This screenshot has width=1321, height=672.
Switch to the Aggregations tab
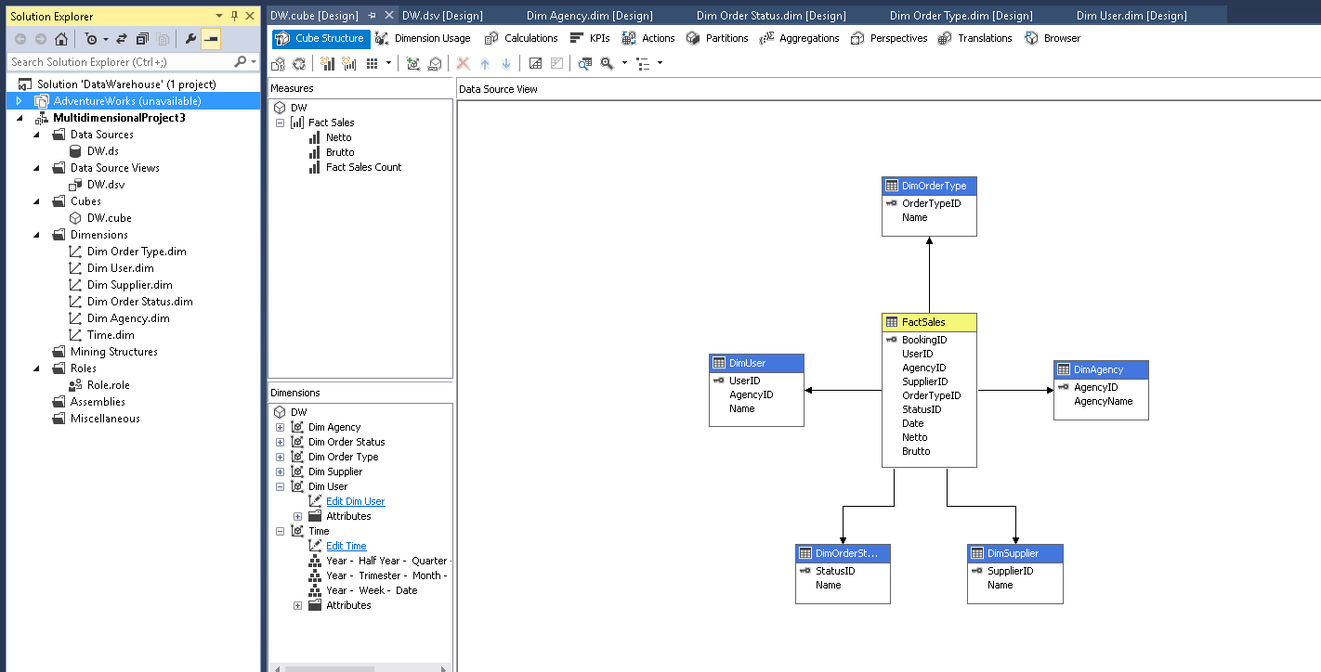(x=799, y=38)
